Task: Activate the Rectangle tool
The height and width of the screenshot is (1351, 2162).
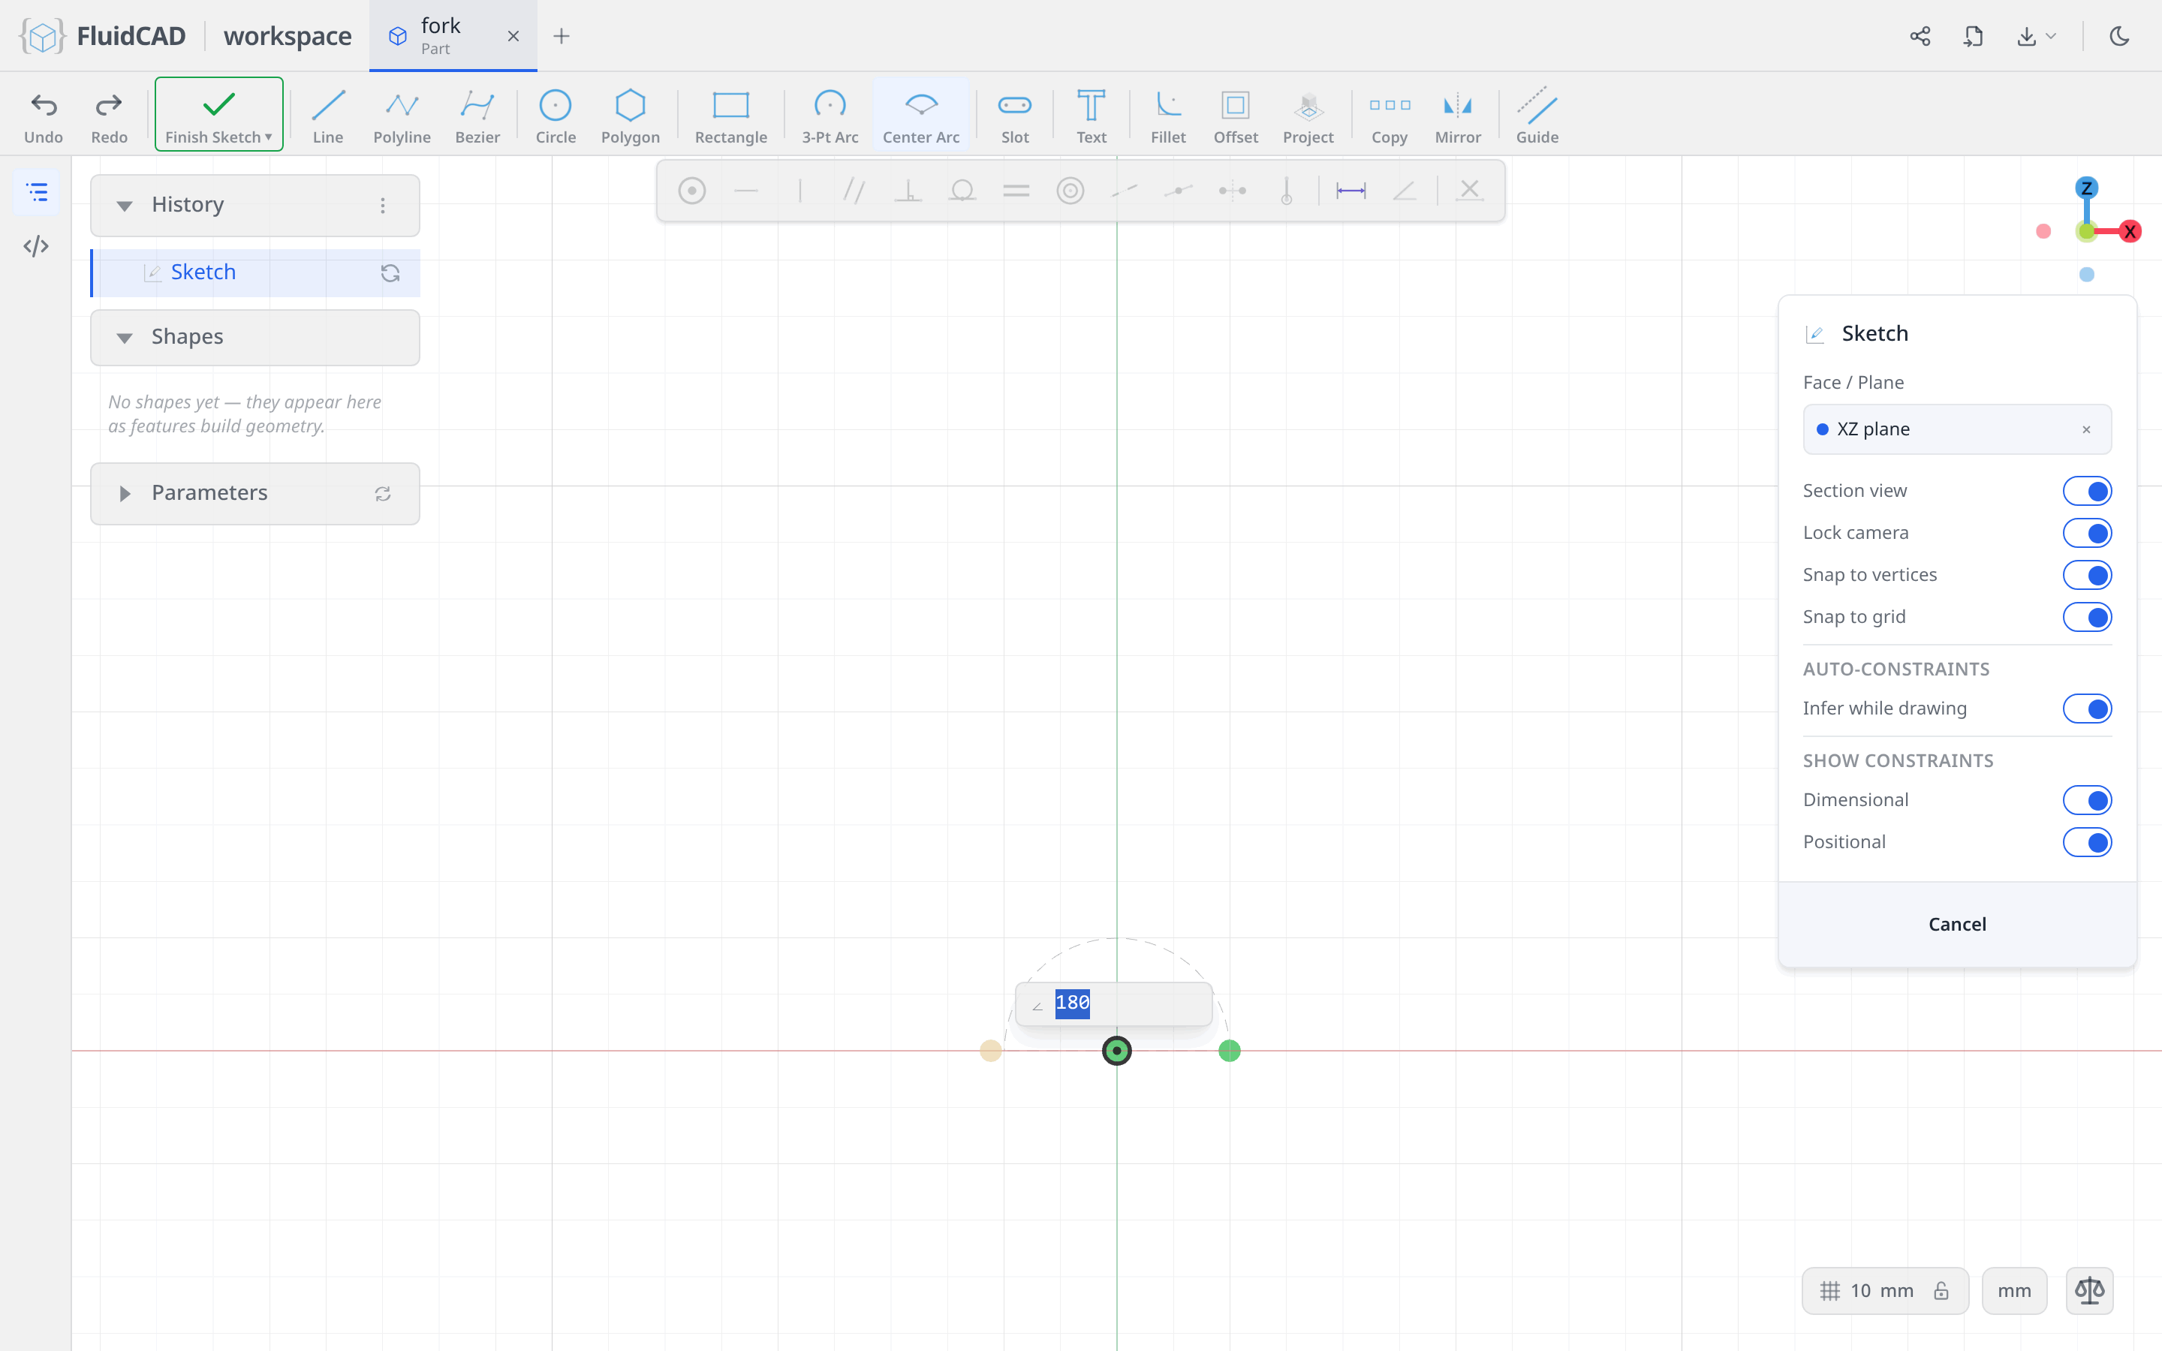Action: click(730, 116)
